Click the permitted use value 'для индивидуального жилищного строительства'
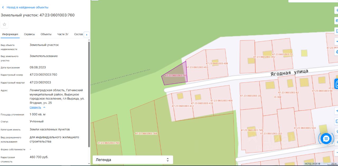Viewport: 338px width, 166px height. [54, 140]
